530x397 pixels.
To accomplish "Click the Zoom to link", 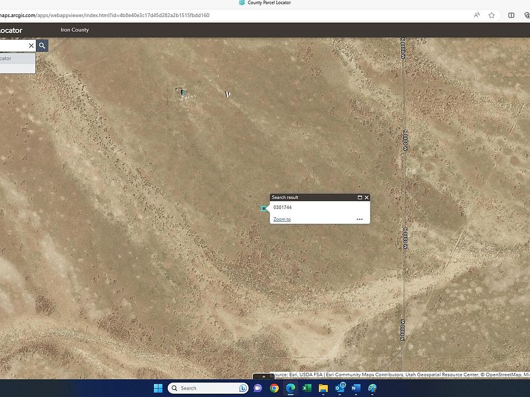I will click(x=282, y=219).
